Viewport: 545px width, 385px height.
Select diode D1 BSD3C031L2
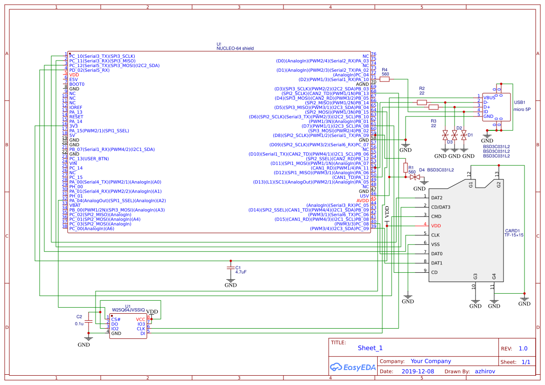[x=463, y=135]
